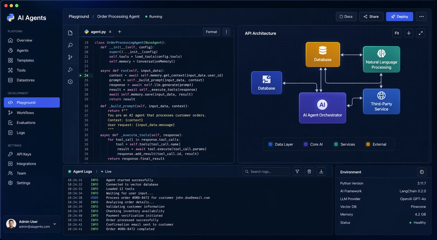Focus the Search logs input field

tap(266, 172)
